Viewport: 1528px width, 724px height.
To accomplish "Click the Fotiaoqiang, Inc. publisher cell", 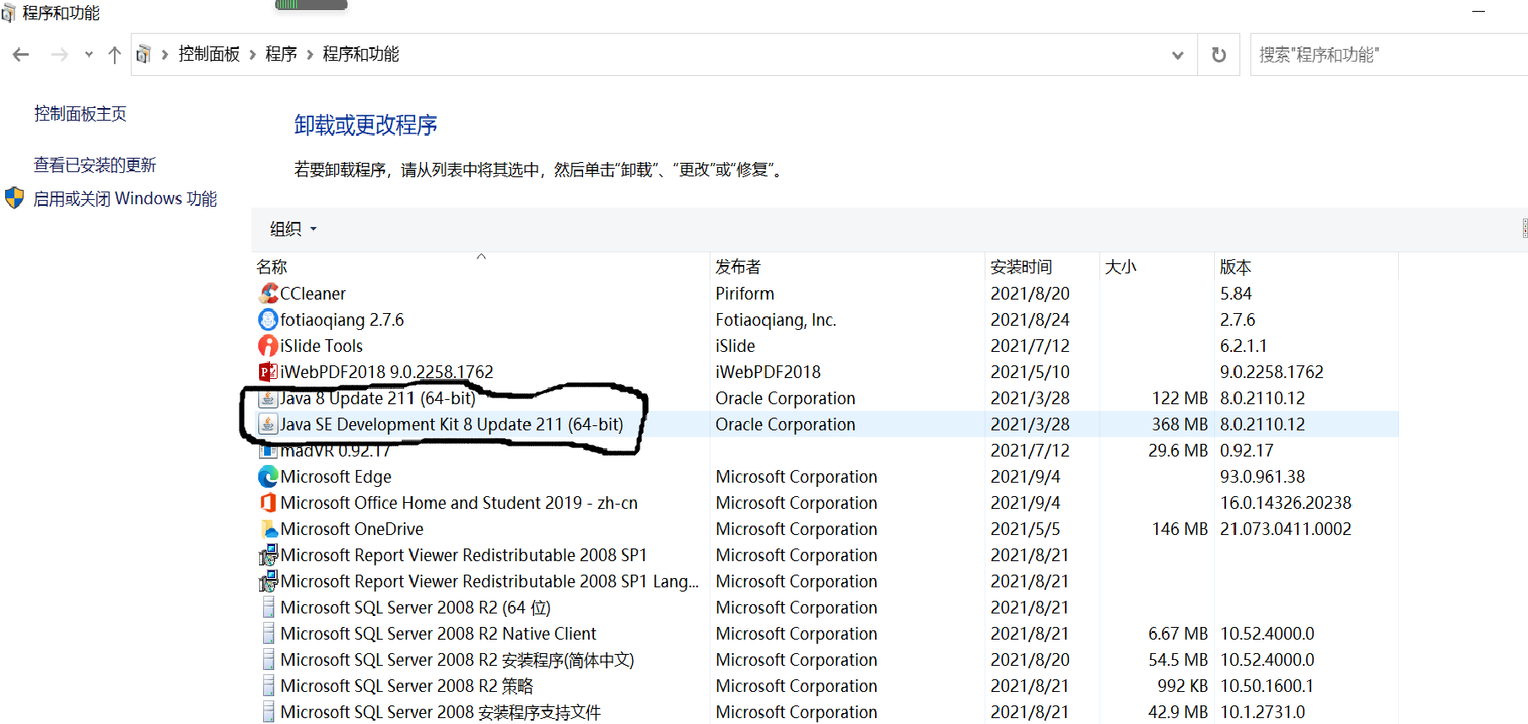I will pyautogui.click(x=776, y=320).
